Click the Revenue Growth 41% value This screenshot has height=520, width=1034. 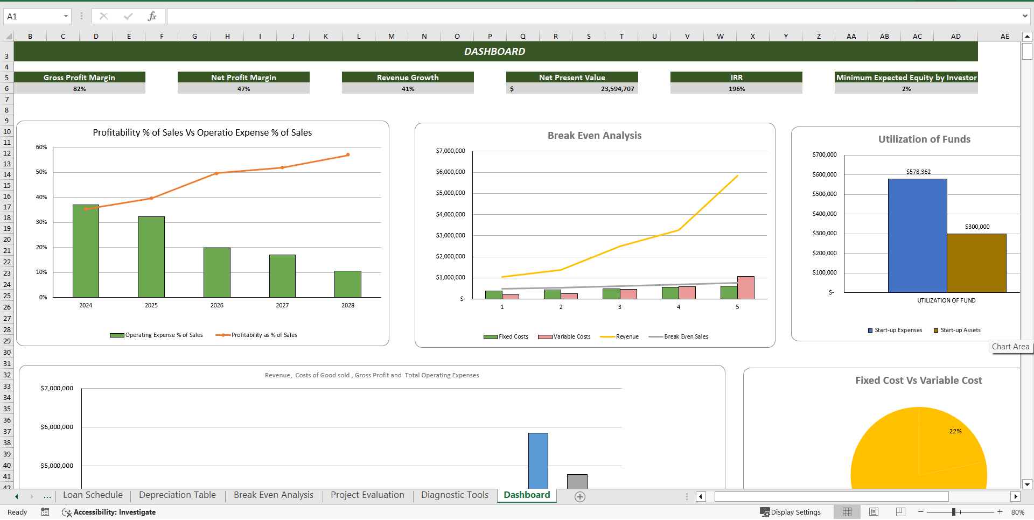click(408, 89)
